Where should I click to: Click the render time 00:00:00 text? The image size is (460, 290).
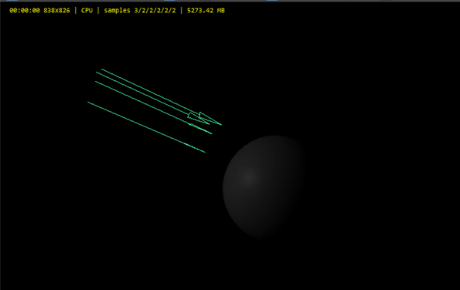tap(25, 10)
